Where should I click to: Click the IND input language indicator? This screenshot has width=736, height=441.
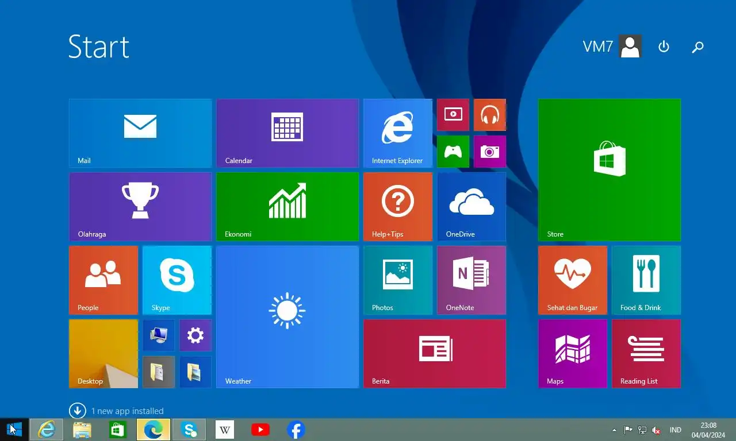(676, 430)
